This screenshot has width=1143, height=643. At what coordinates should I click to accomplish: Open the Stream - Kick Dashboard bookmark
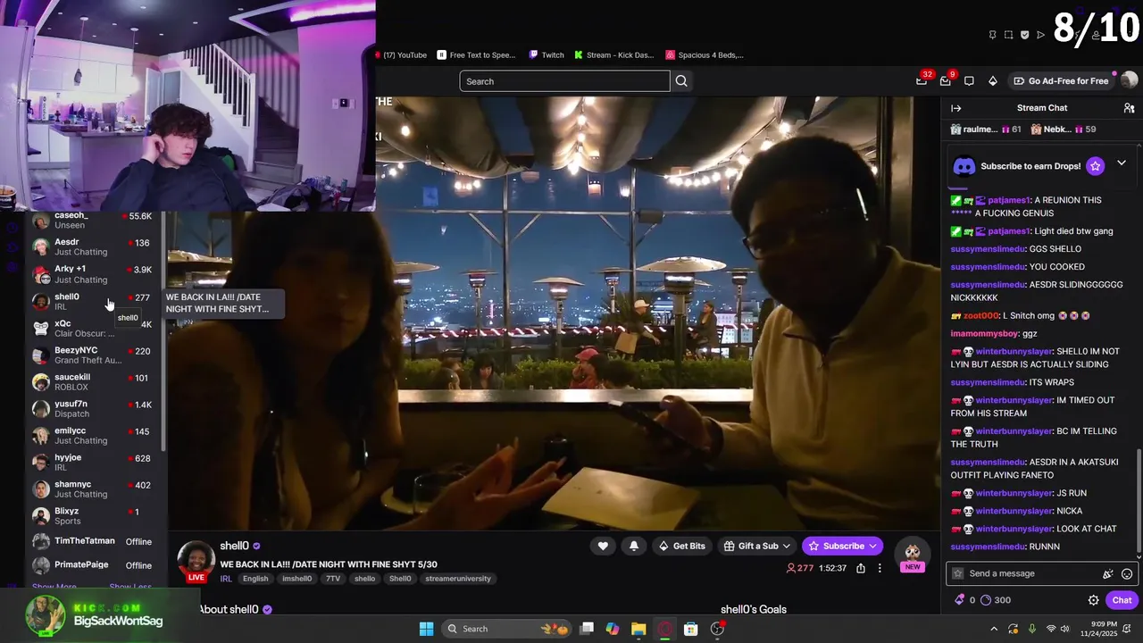pos(614,54)
